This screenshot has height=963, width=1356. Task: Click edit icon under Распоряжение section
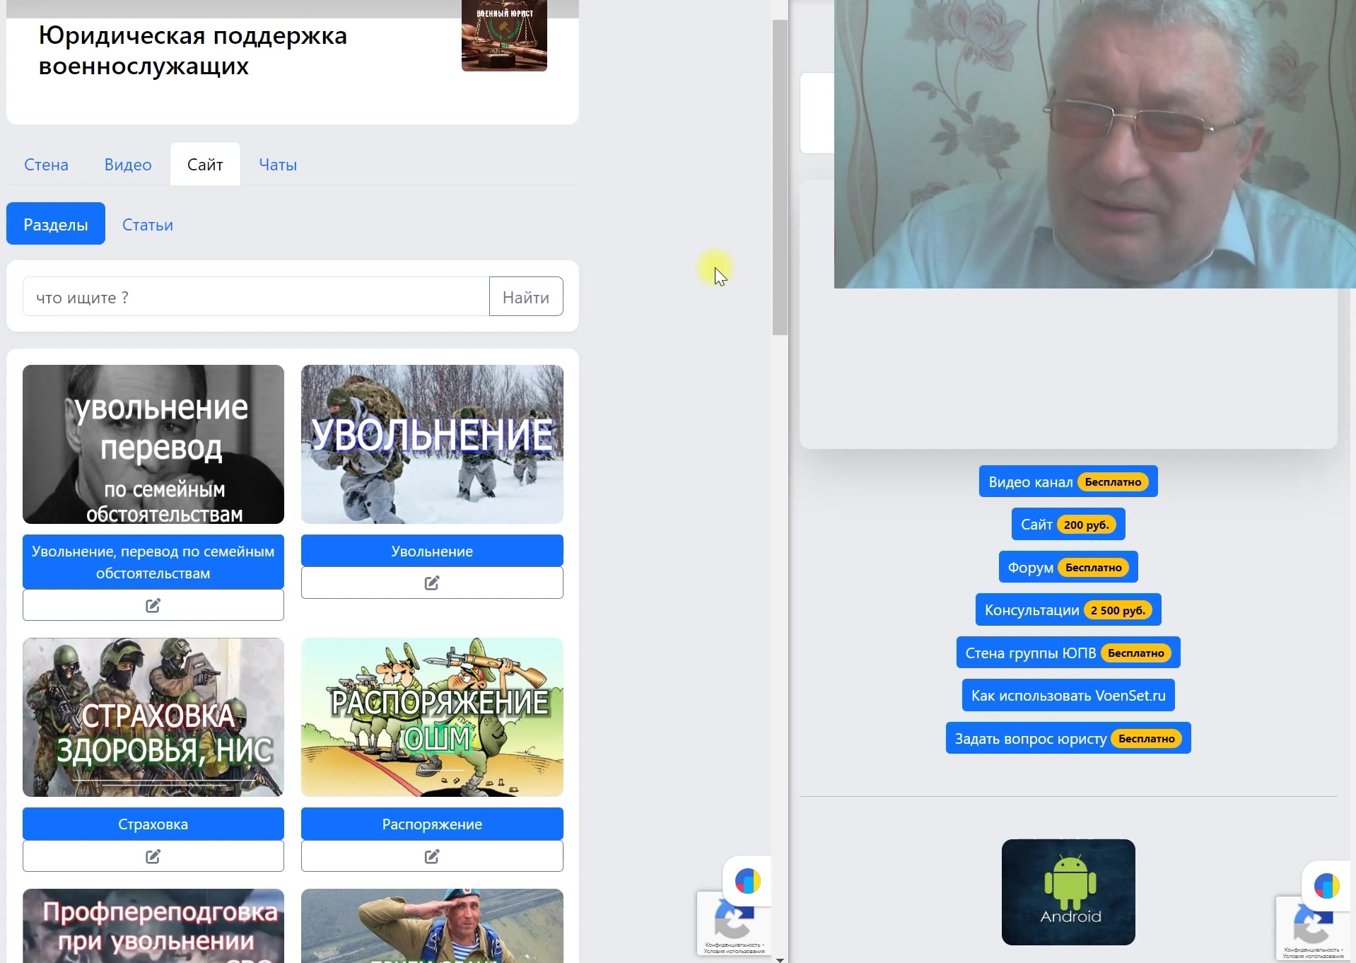coord(432,856)
